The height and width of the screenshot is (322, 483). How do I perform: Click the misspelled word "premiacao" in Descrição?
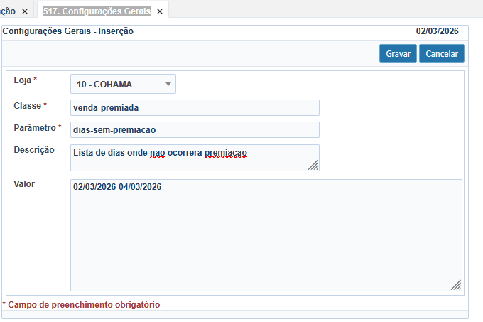pos(225,153)
